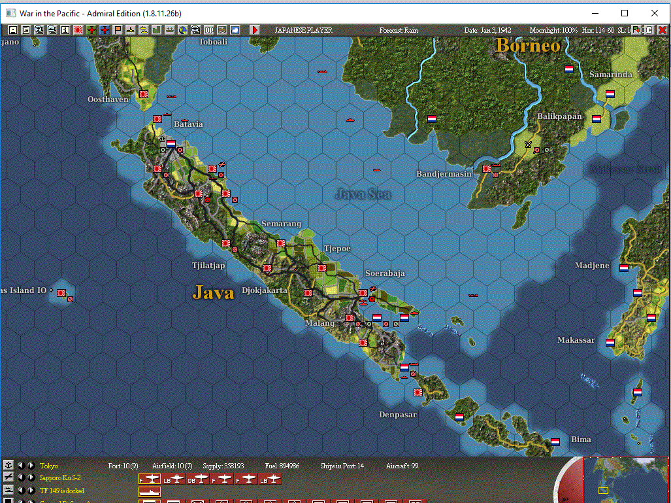Click the Dutch flag base at Samarinda
The height and width of the screenshot is (503, 671).
tap(610, 94)
